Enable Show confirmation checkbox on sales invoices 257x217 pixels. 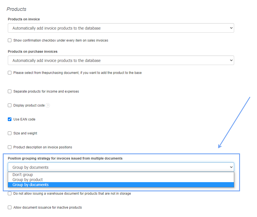pyautogui.click(x=10, y=40)
